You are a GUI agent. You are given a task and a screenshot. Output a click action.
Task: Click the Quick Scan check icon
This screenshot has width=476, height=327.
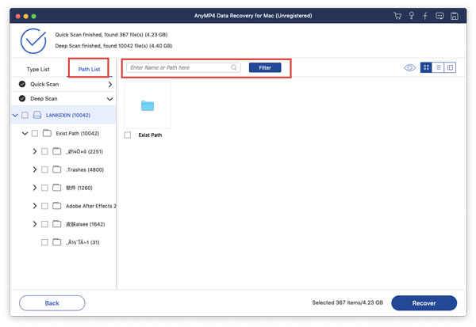click(22, 84)
